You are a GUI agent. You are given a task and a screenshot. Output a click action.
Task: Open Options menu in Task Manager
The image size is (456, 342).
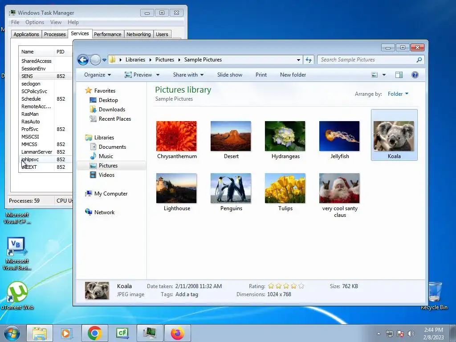(35, 22)
